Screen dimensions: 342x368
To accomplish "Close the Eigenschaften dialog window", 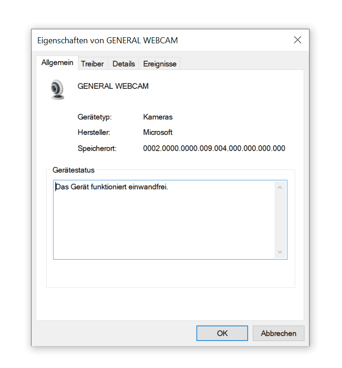I will tap(297, 40).
